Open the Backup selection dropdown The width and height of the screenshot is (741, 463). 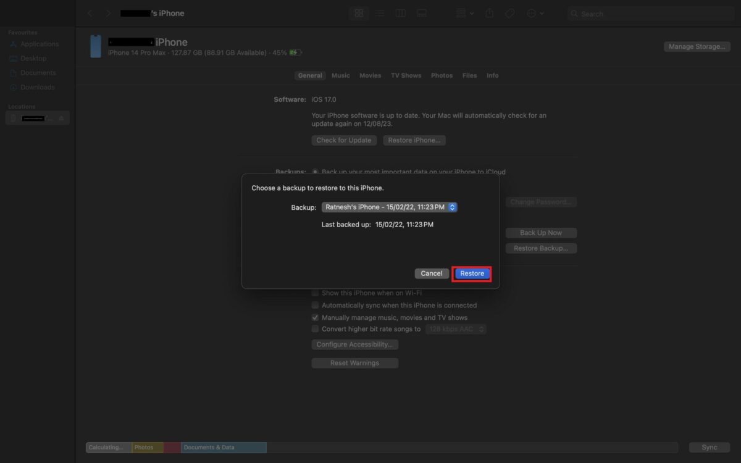(x=389, y=207)
